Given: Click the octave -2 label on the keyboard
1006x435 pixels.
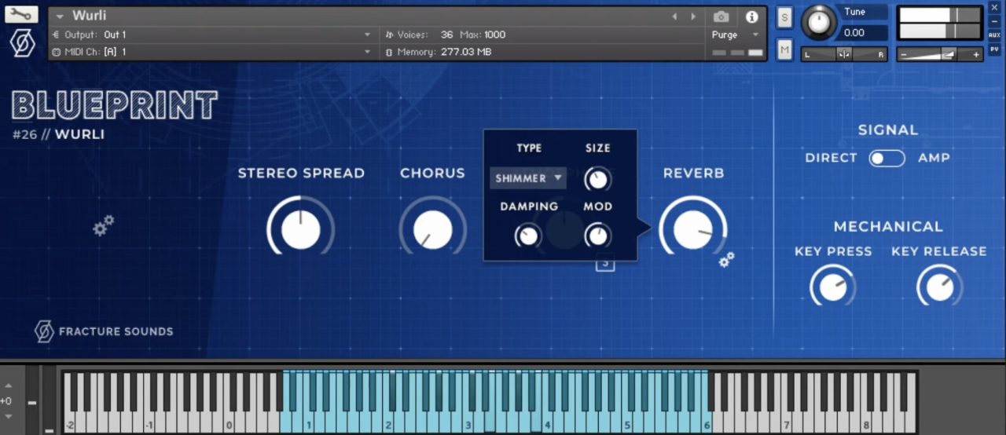Looking at the screenshot, I should pos(70,426).
